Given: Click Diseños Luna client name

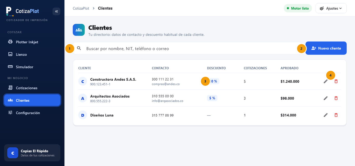Looking at the screenshot, I should [x=102, y=115].
